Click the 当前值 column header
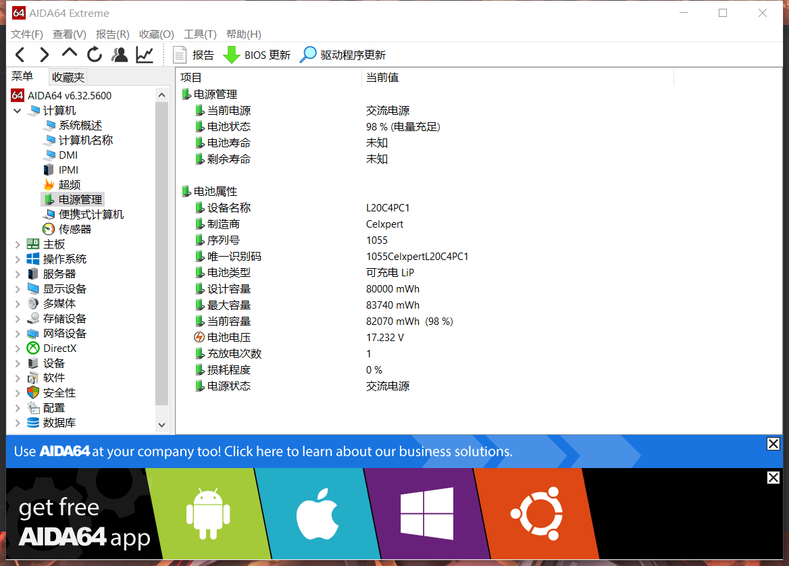 click(x=517, y=78)
